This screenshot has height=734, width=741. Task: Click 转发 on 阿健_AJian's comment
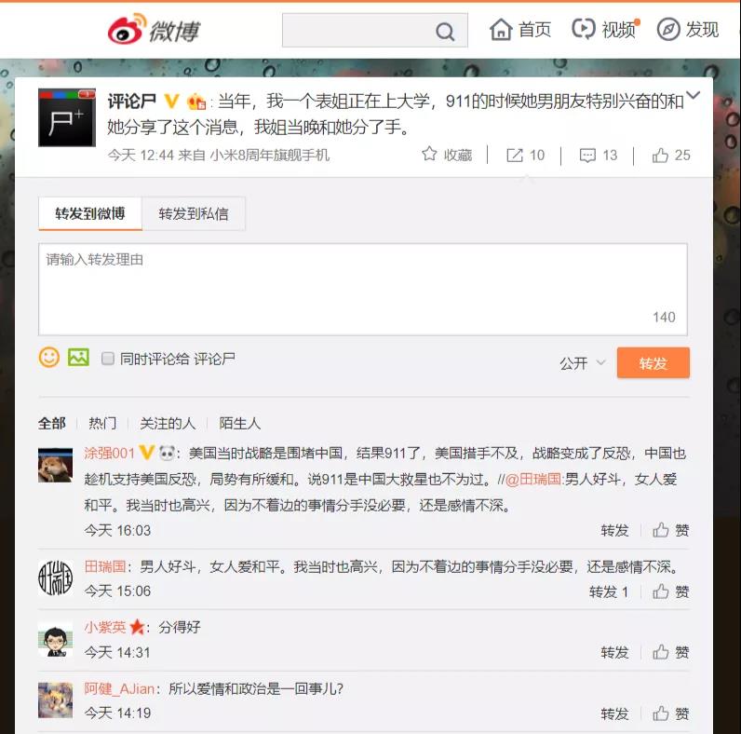(x=614, y=714)
